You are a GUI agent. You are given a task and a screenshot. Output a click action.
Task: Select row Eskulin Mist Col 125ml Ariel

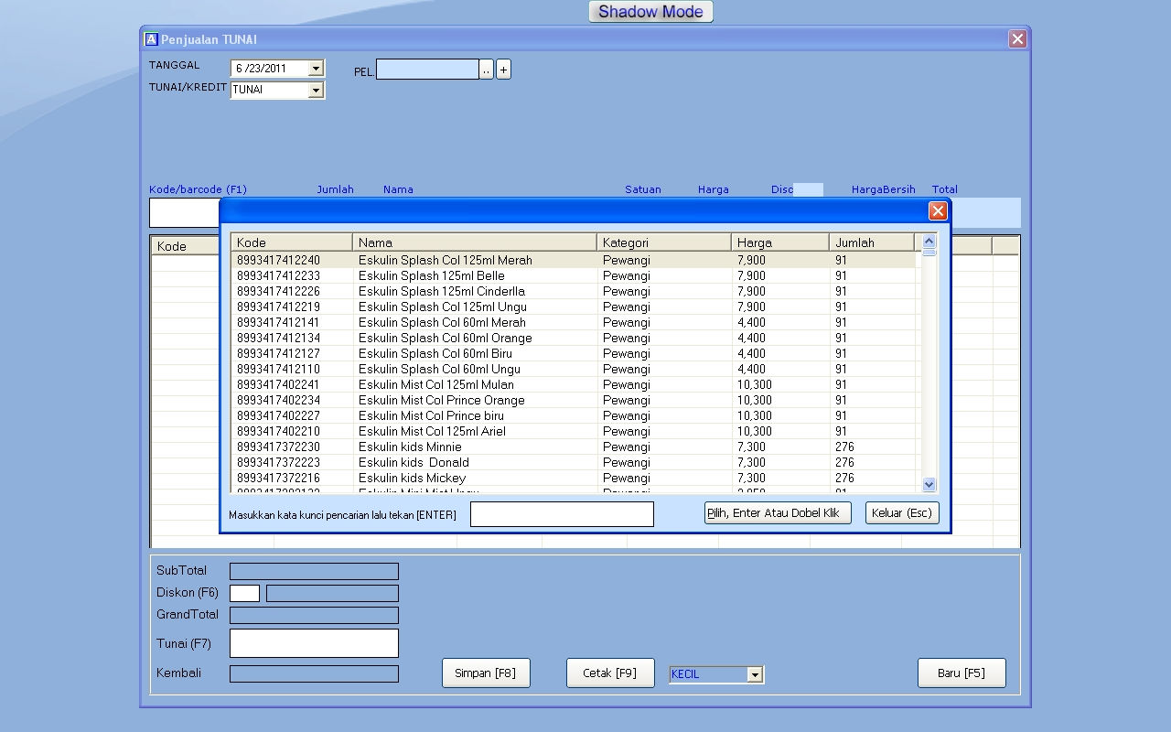click(574, 431)
